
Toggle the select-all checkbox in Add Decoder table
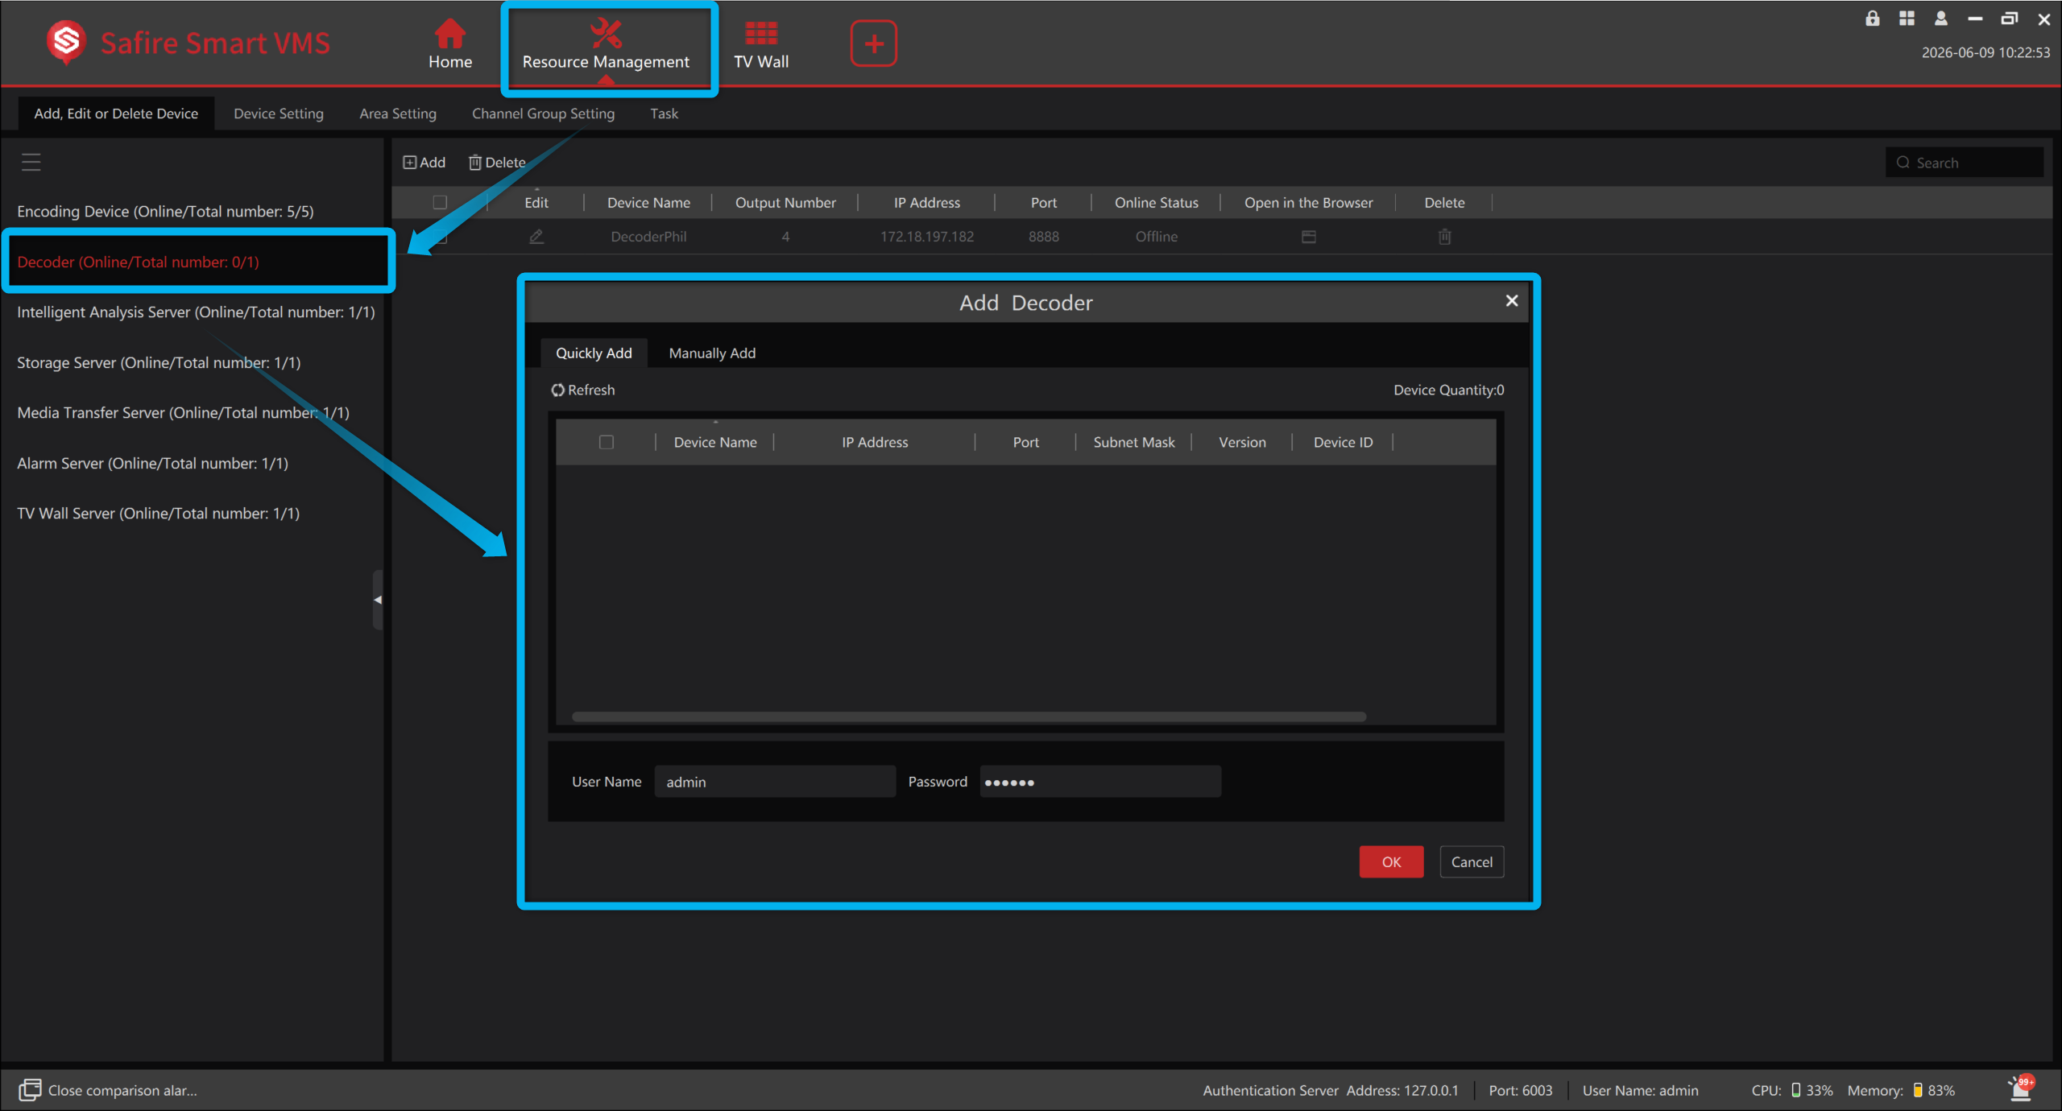(607, 442)
